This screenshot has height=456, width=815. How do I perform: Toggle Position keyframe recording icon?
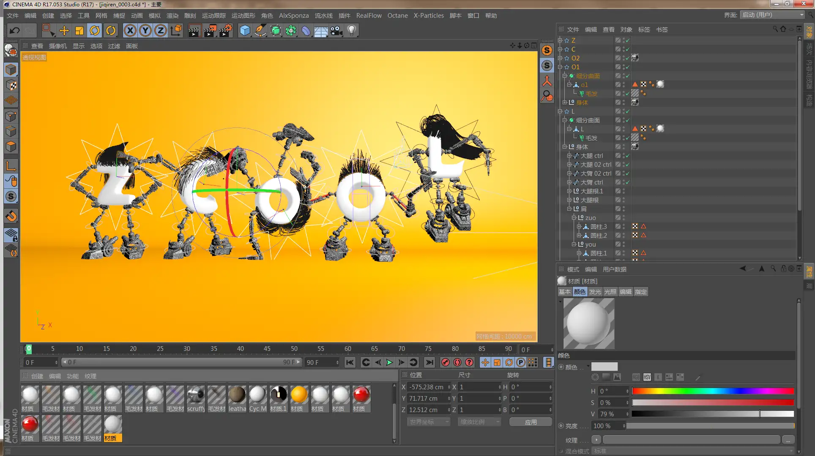[x=485, y=362]
